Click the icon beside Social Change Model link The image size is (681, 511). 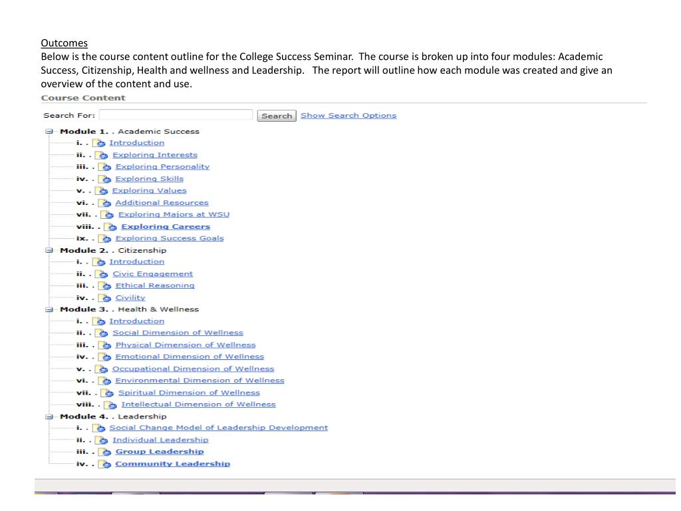click(x=98, y=428)
